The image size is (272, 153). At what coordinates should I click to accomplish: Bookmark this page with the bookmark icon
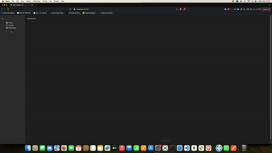click(x=70, y=9)
